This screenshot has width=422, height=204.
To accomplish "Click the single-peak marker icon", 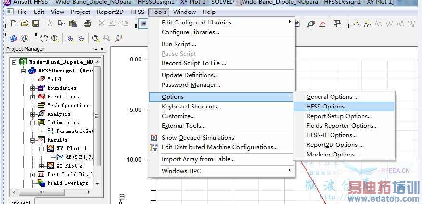I will (x=357, y=24).
